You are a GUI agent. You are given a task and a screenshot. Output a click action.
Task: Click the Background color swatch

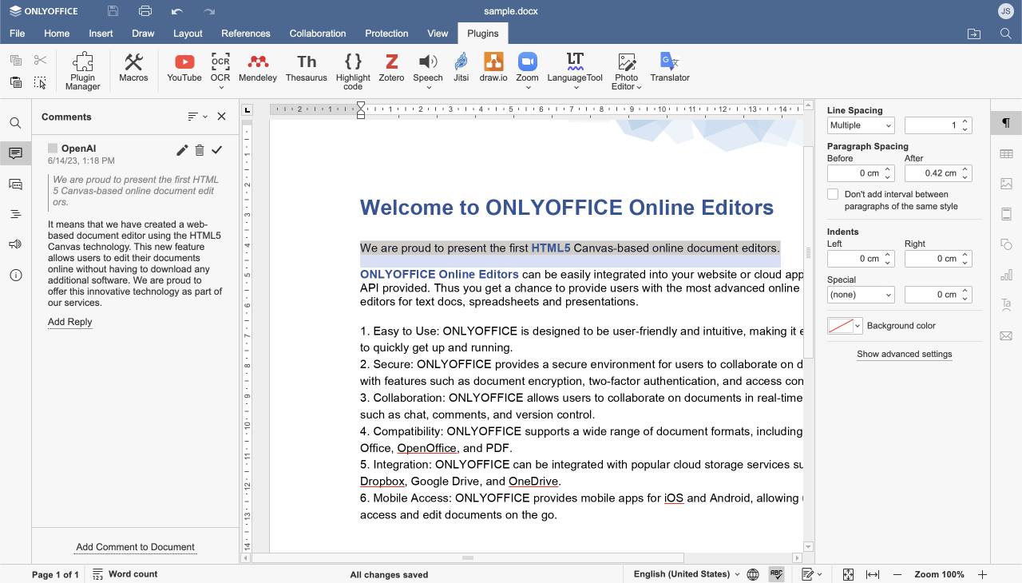coord(841,326)
